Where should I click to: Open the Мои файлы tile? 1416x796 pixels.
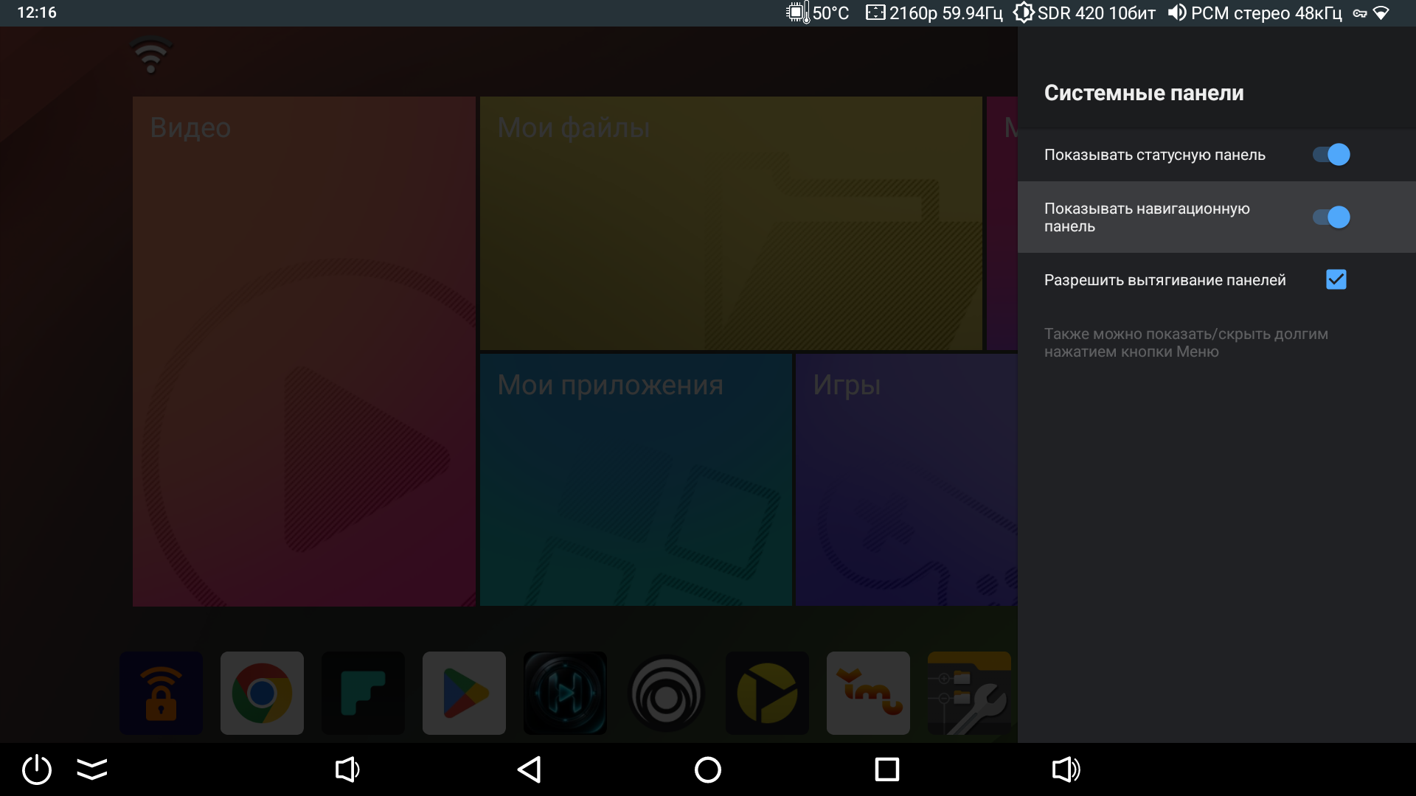click(731, 223)
